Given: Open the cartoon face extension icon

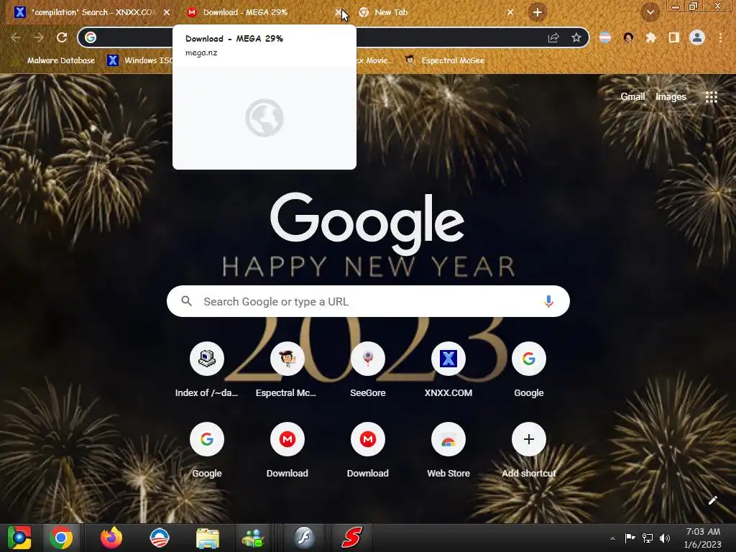Looking at the screenshot, I should (x=628, y=37).
